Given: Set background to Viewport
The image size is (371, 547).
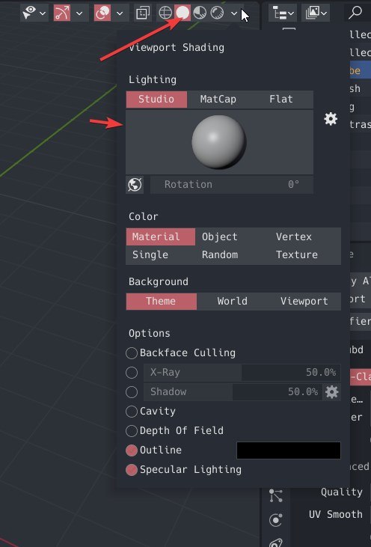Looking at the screenshot, I should pyautogui.click(x=304, y=302).
